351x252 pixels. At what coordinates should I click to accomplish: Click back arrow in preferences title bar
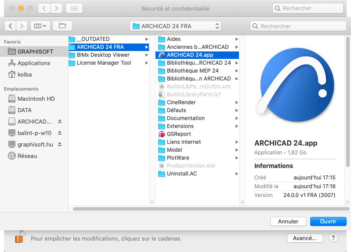click(x=44, y=8)
